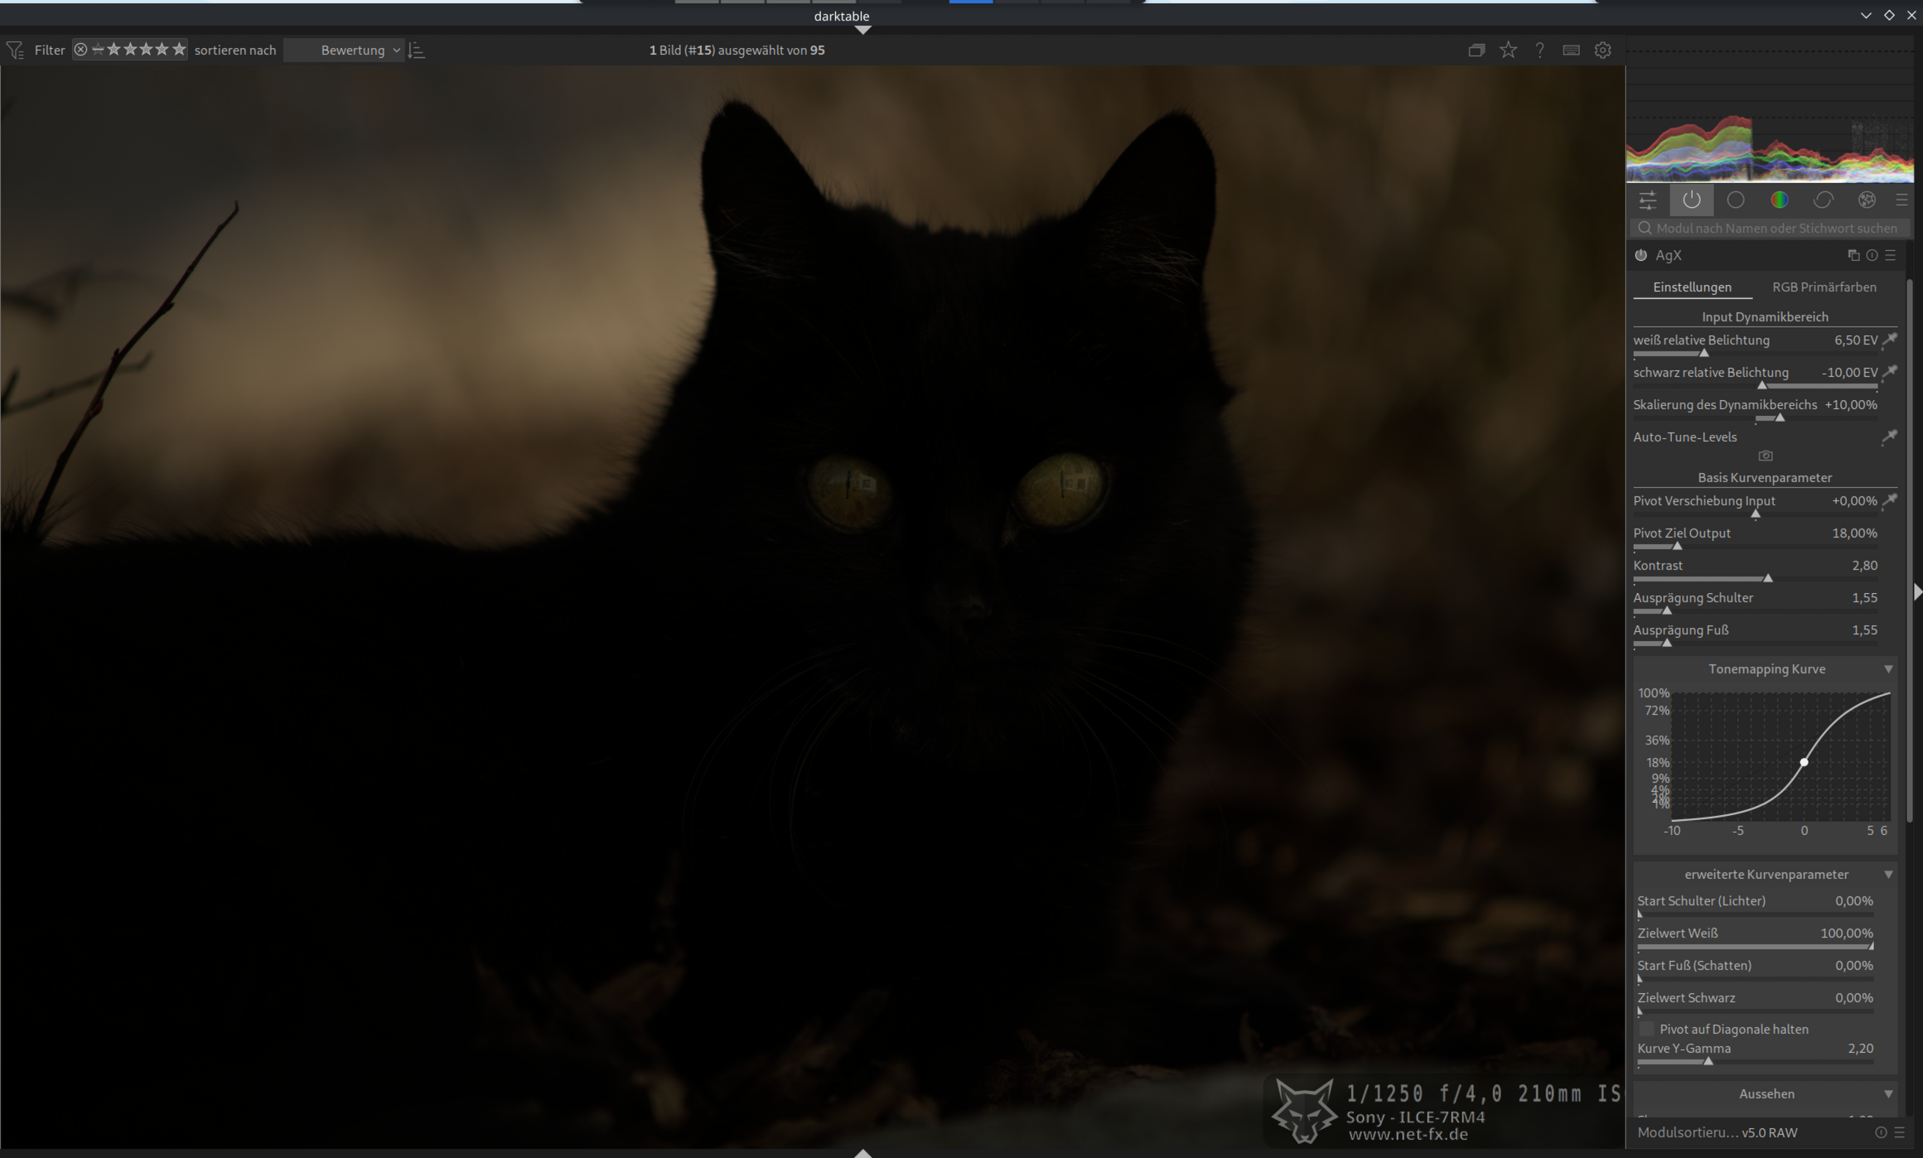Select the color module group icon

1779,200
